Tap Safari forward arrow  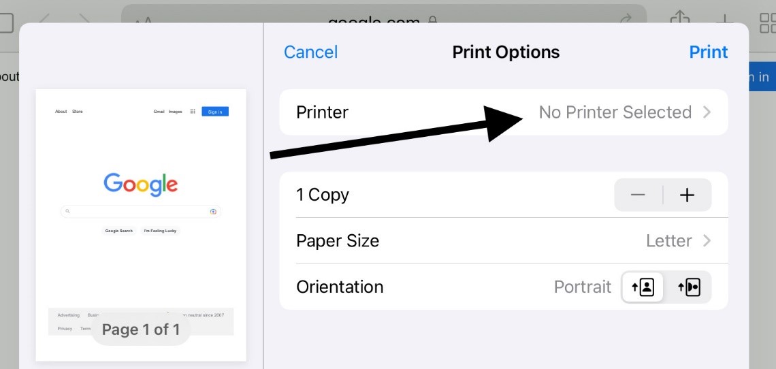[84, 20]
